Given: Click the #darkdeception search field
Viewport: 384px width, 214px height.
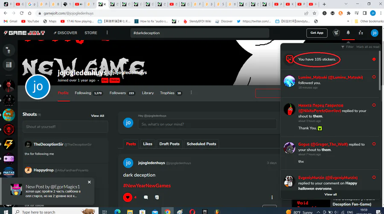Looking at the screenshot, I should 200,33.
